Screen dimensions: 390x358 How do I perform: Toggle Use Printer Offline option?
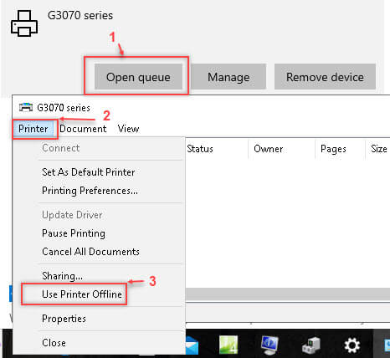(82, 294)
